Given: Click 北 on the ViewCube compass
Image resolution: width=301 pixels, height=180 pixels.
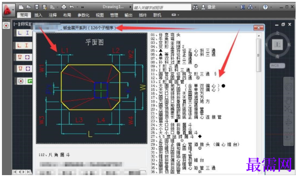Looking at the screenshot, I should (x=278, y=33).
